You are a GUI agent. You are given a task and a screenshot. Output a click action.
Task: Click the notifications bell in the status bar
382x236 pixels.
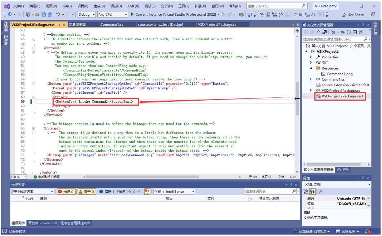coord(367,231)
